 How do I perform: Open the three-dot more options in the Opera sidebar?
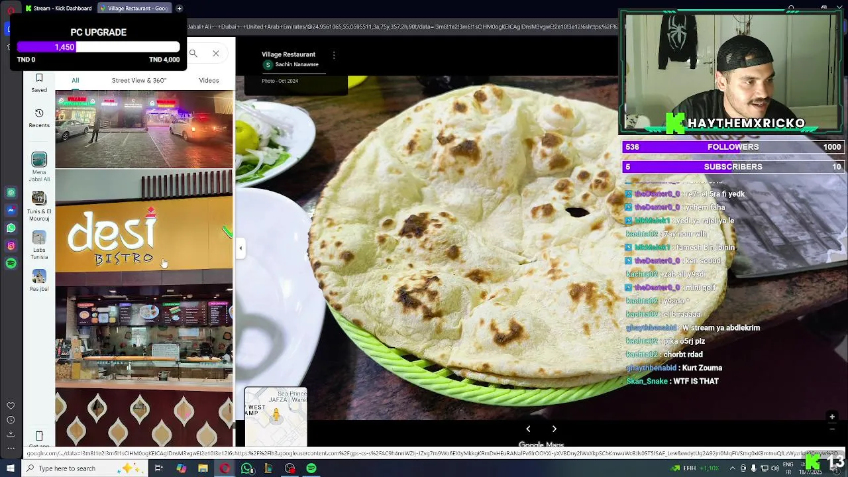coord(11,449)
